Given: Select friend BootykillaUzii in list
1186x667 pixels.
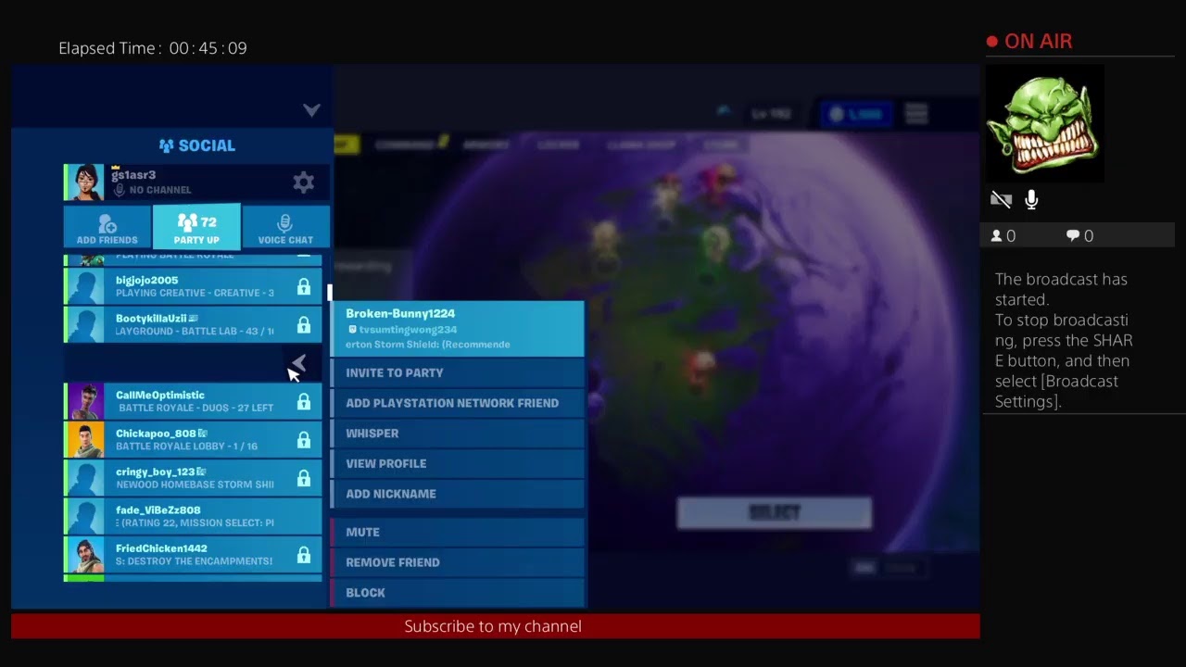Looking at the screenshot, I should 193,324.
